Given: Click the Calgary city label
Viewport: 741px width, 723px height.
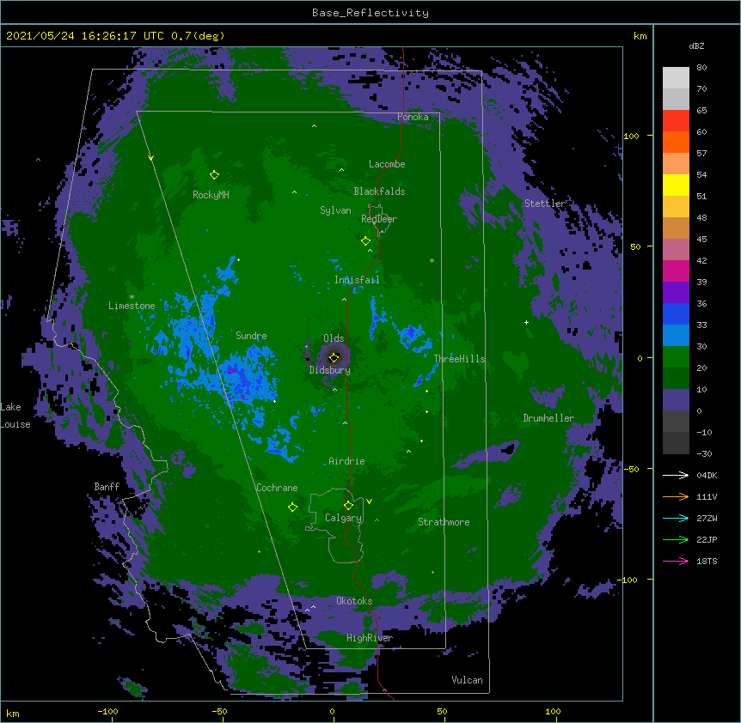Looking at the screenshot, I should 344,518.
